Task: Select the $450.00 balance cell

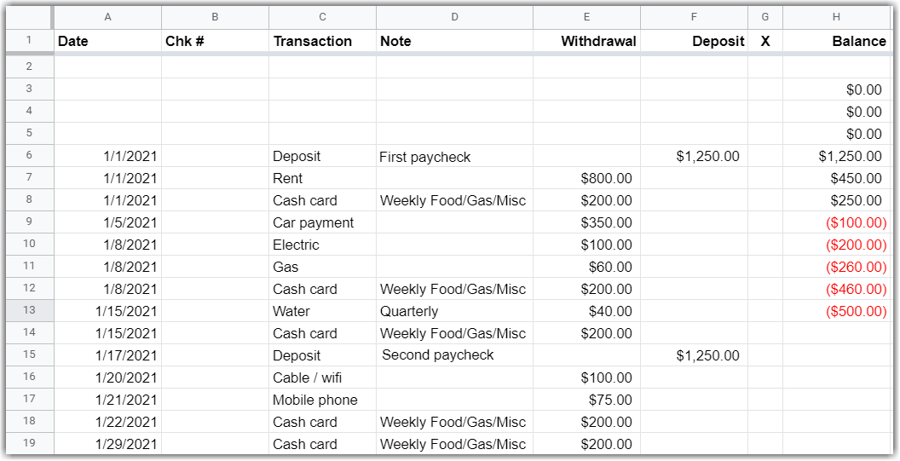Action: [x=836, y=179]
